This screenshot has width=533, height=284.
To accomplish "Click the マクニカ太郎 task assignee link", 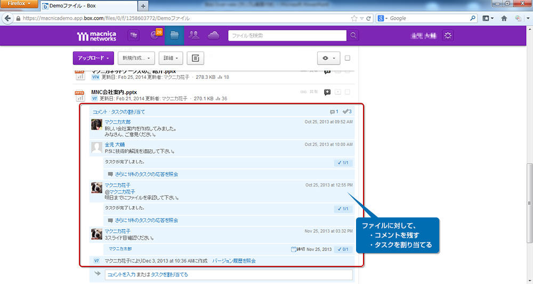I will 120,249.
